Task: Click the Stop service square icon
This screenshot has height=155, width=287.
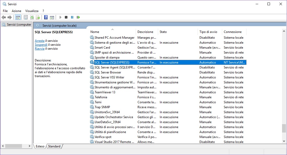Action: 66,18
